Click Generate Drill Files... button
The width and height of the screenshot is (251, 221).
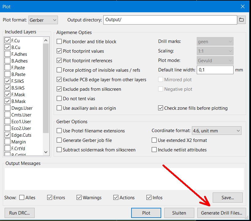[x=222, y=213]
